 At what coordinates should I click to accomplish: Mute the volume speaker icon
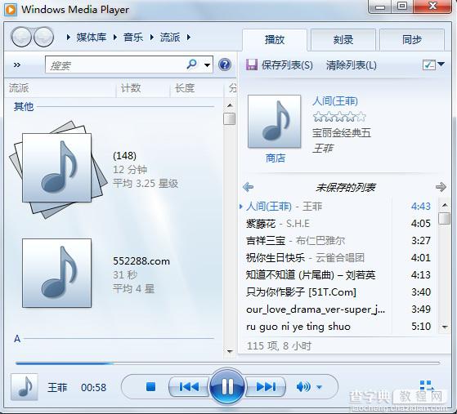(303, 387)
